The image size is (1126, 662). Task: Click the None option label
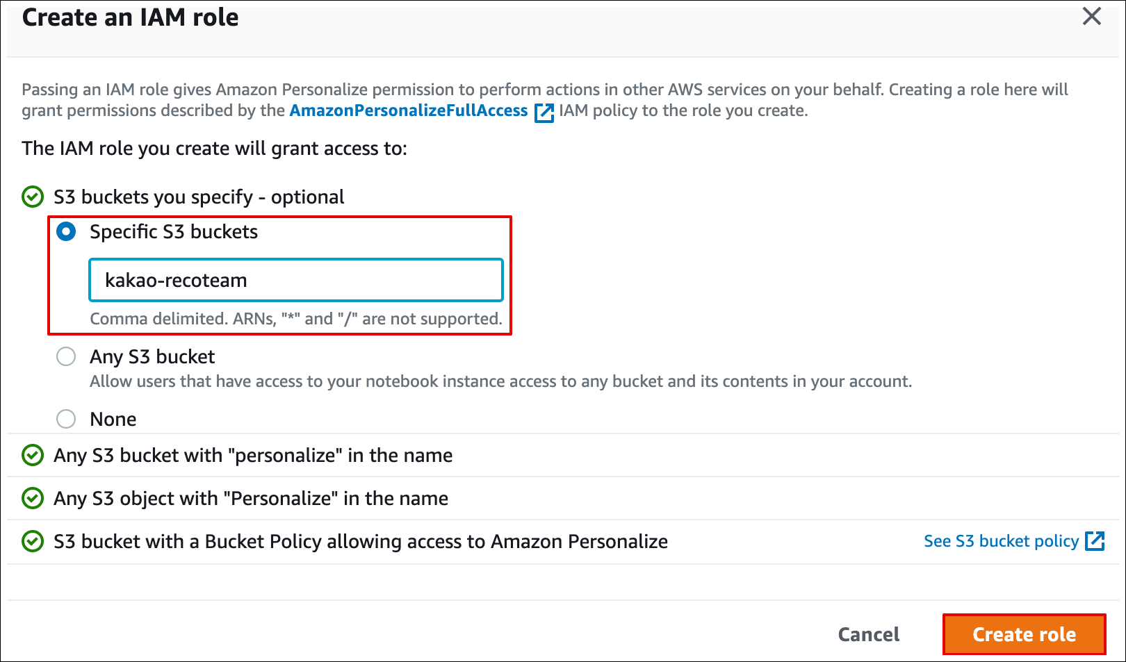coord(113,420)
